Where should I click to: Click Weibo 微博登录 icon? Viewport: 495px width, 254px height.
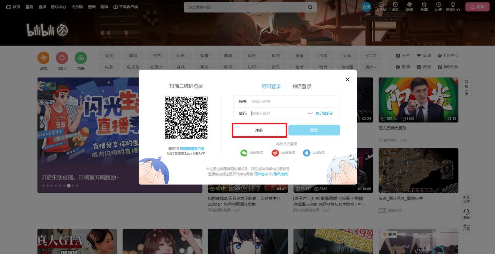(x=275, y=153)
